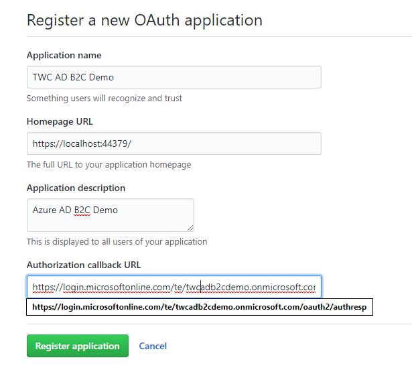
Task: Click the 'Application description' label
Action: click(76, 188)
